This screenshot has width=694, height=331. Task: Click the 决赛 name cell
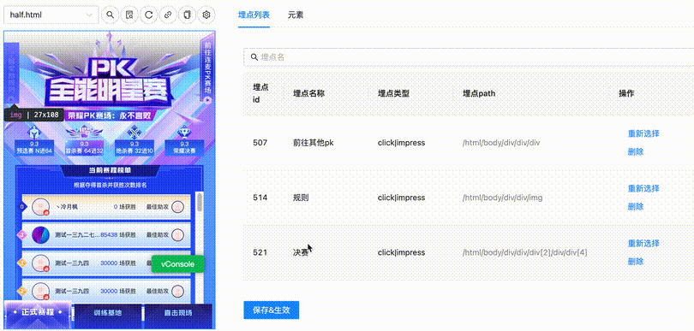click(x=301, y=252)
